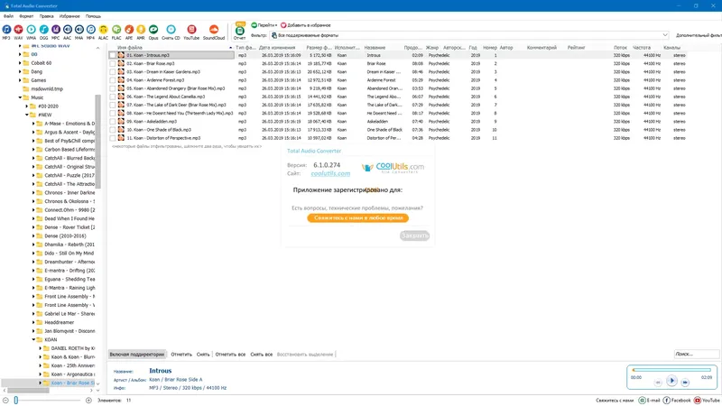Open the Отчет report tool
Screen dimensions: 722x406
click(x=239, y=32)
